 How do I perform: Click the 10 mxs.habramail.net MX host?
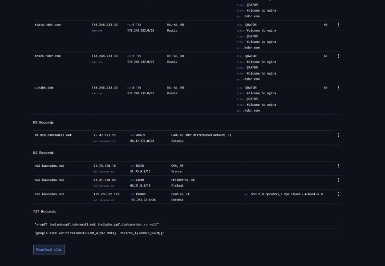pos(53,135)
